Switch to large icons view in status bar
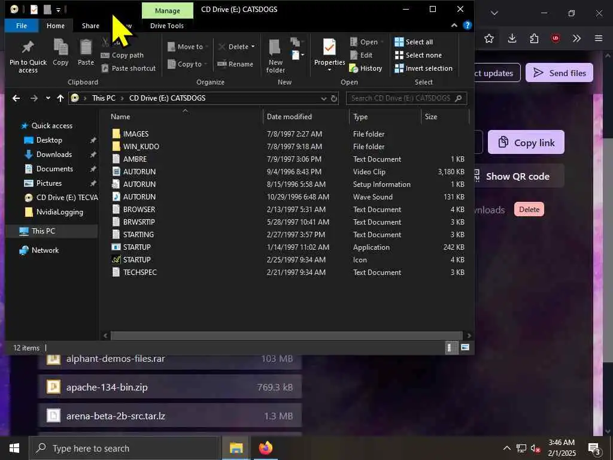Viewport: 613px width, 460px height. (465, 348)
